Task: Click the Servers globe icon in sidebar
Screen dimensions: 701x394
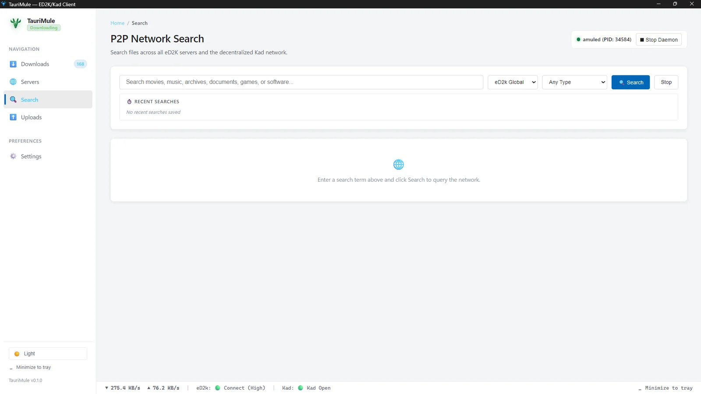Action: 13,82
